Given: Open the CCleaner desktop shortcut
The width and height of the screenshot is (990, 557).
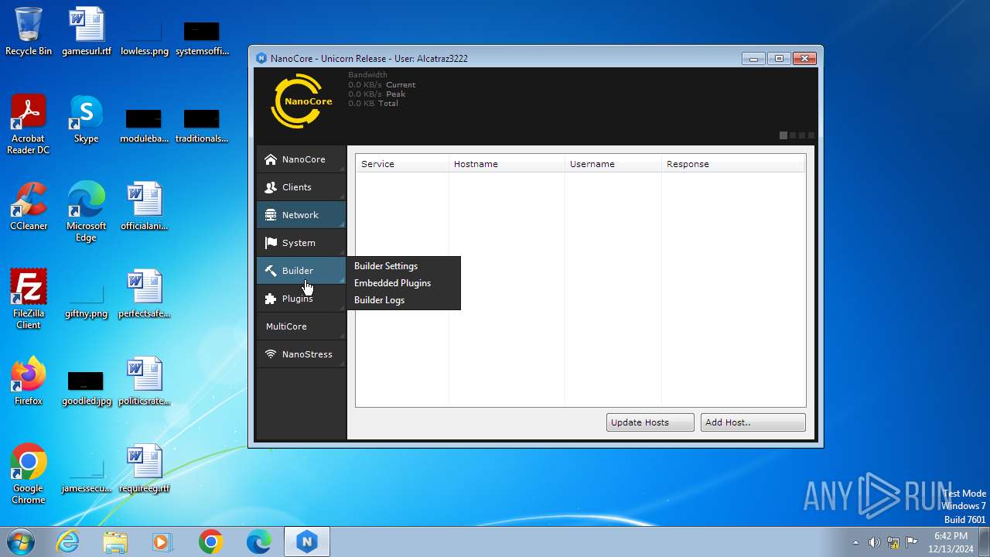Looking at the screenshot, I should pyautogui.click(x=29, y=207).
